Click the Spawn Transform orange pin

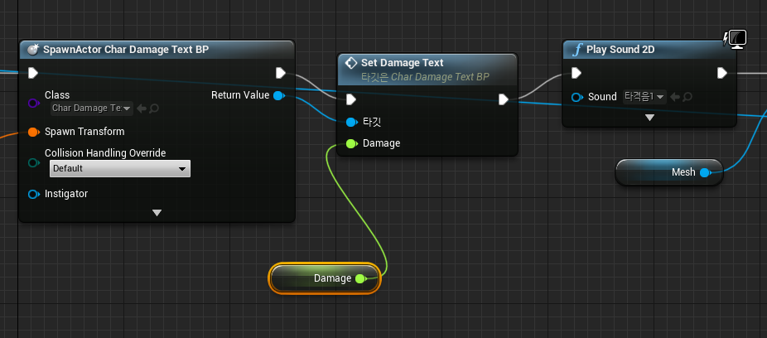(x=33, y=132)
